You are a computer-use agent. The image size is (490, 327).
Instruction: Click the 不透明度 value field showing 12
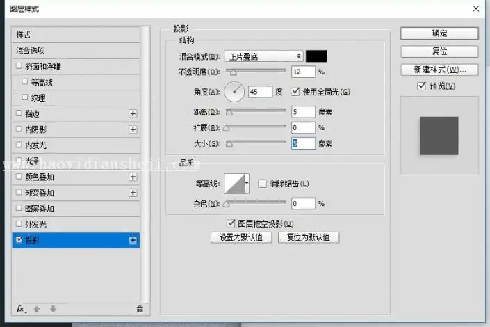[x=303, y=72]
